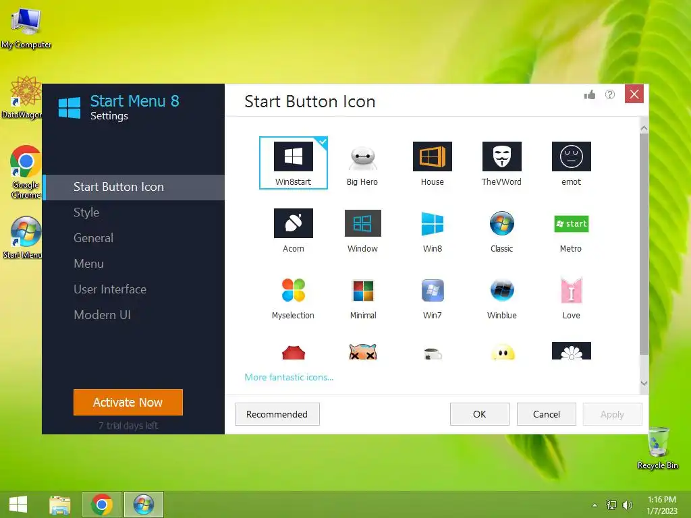691x518 pixels.
Task: Close the Start Menu 8 settings window
Action: (634, 94)
